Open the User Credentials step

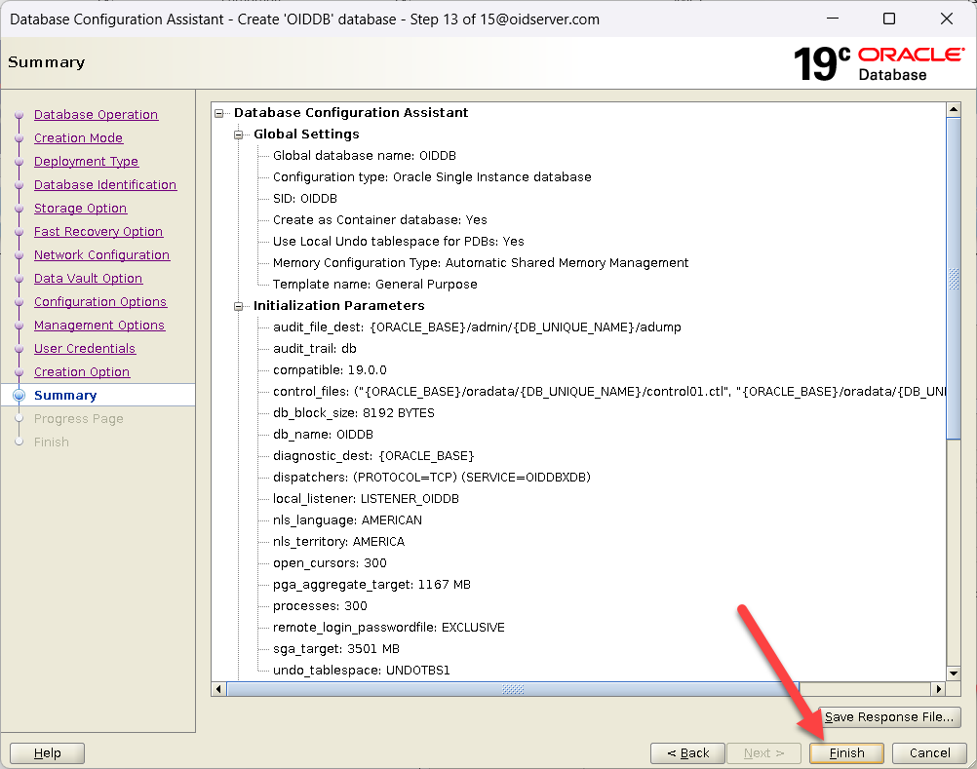click(84, 349)
